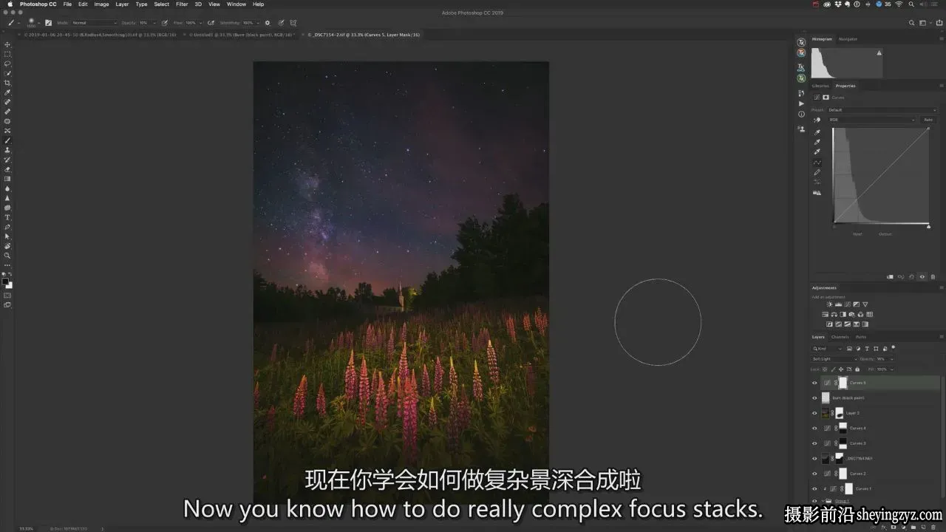Viewport: 946px width, 532px height.
Task: Select the _DSC7154.NEF layer thumbnail
Action: pos(826,458)
